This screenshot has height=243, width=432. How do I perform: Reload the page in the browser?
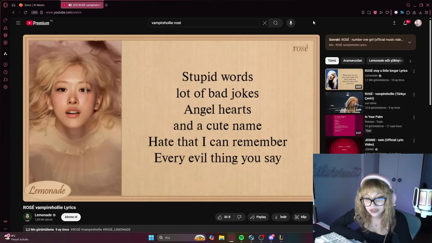coord(25,12)
